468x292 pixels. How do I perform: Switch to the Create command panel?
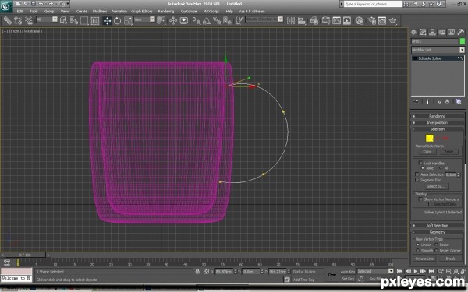413,32
